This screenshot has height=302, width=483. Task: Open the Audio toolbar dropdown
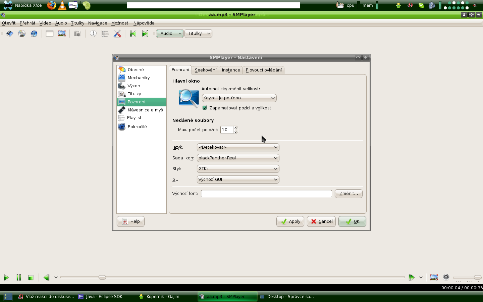[x=170, y=34]
